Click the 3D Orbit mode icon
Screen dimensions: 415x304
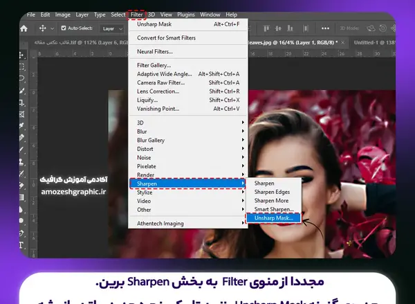(371, 28)
